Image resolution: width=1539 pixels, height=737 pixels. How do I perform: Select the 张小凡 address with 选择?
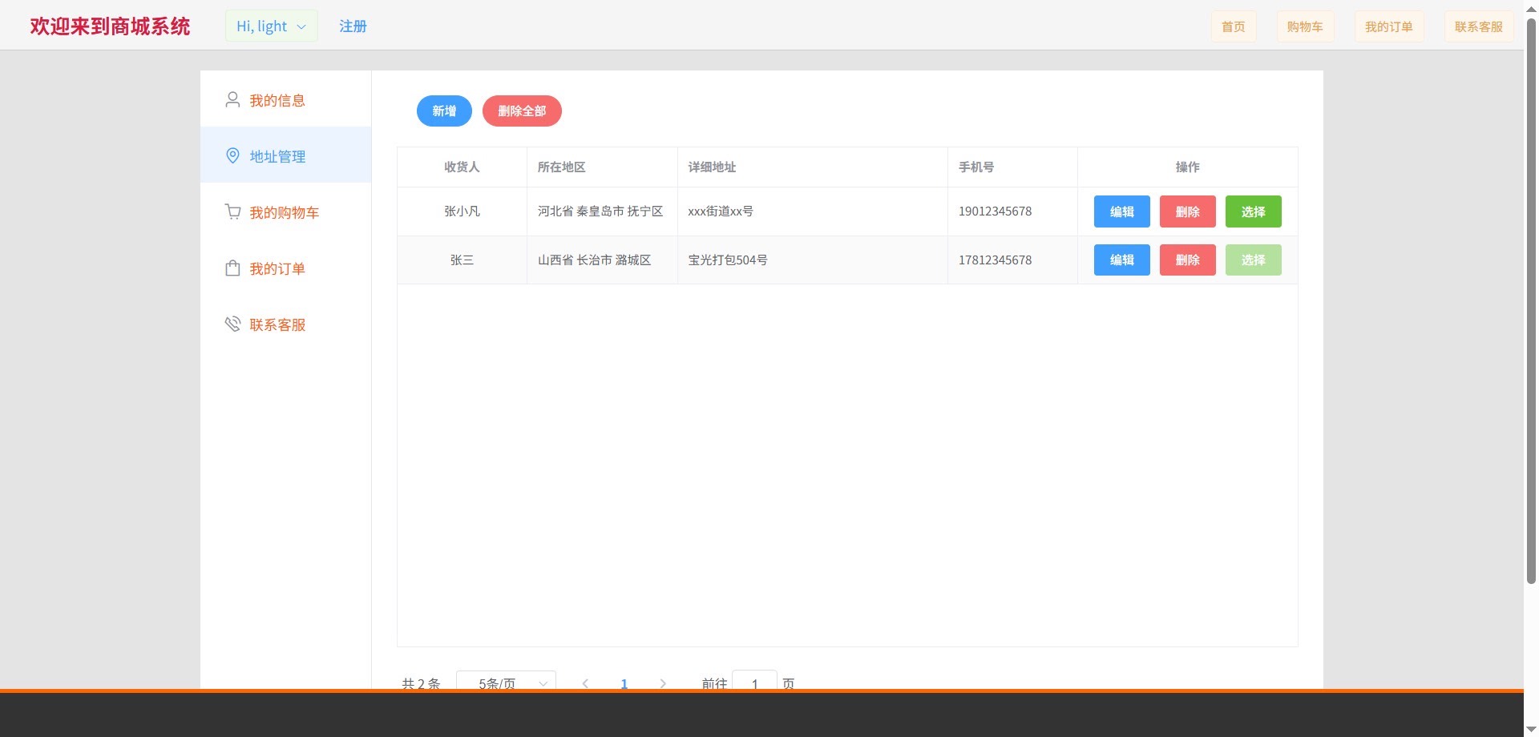pos(1253,211)
